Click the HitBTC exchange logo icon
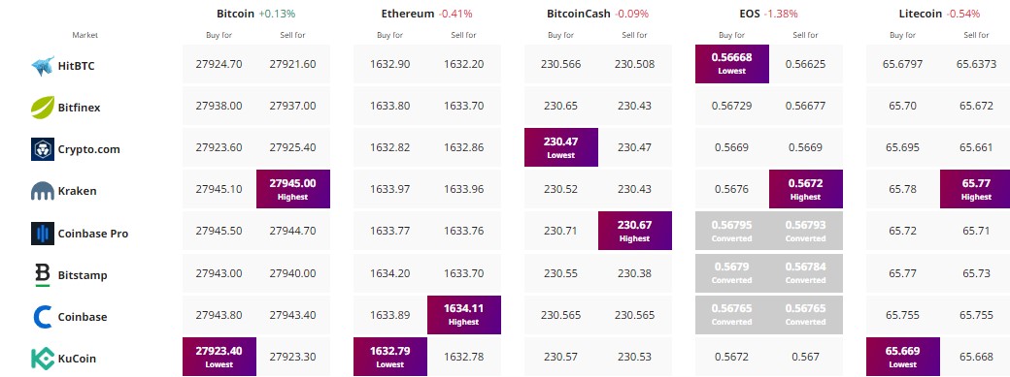The height and width of the screenshot is (377, 1010). (x=43, y=66)
